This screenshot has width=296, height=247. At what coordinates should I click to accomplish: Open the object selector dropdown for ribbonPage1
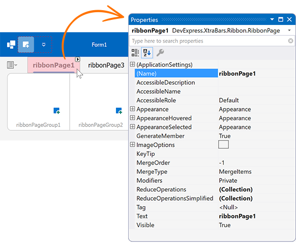[289, 31]
